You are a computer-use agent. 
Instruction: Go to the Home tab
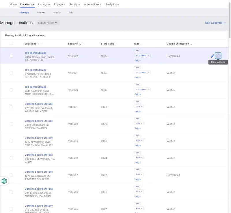point(13,4)
